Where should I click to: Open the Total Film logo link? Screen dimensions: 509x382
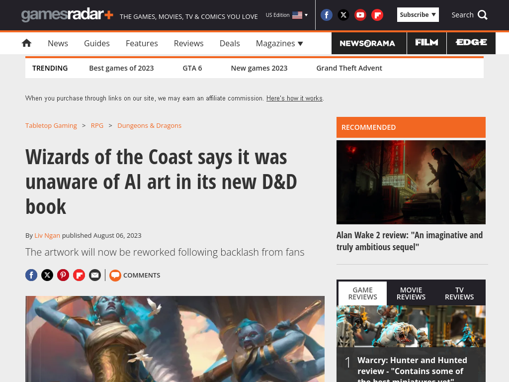(x=426, y=43)
